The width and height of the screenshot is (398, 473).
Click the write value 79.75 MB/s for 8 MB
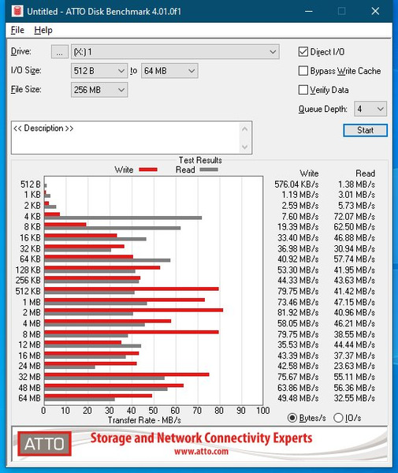[298, 334]
